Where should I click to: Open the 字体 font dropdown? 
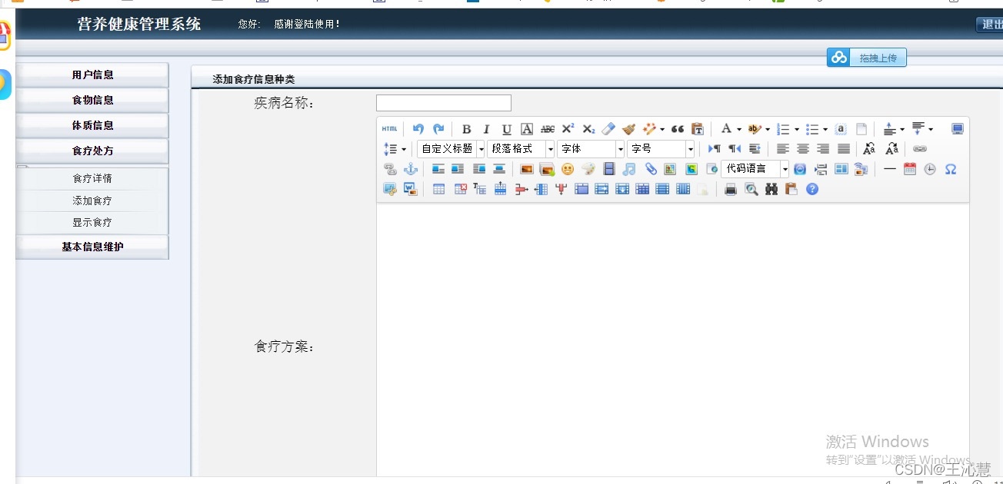590,148
